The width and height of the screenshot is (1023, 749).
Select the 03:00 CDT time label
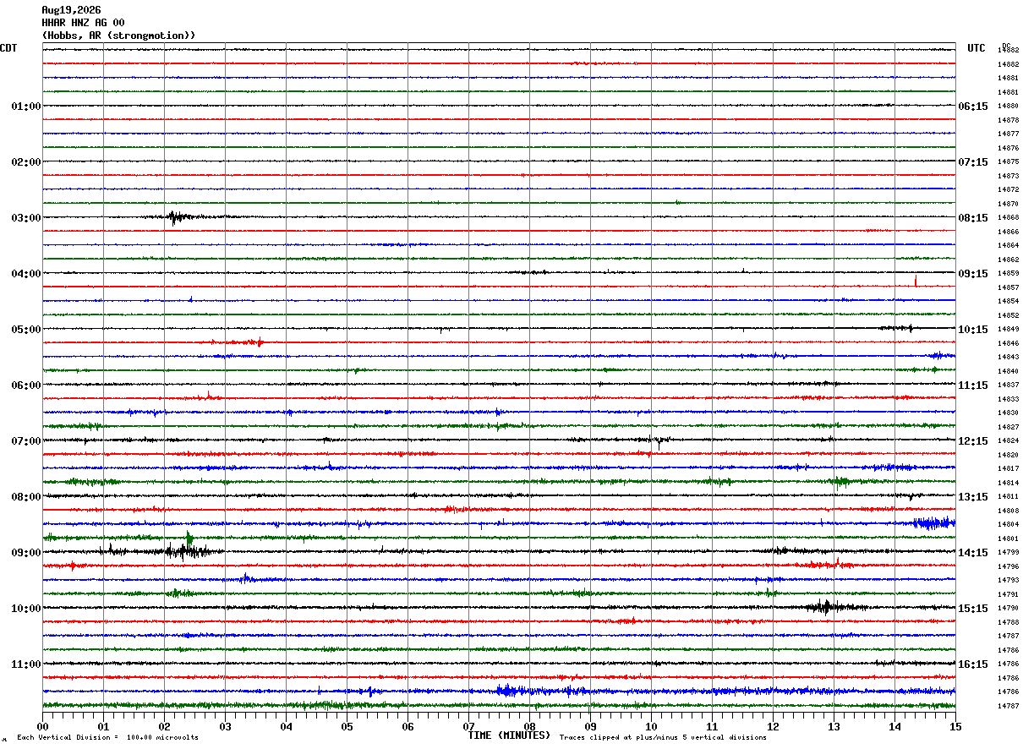point(25,218)
